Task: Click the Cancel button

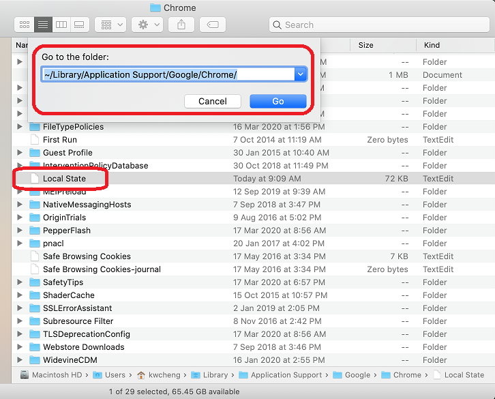Action: pos(213,101)
